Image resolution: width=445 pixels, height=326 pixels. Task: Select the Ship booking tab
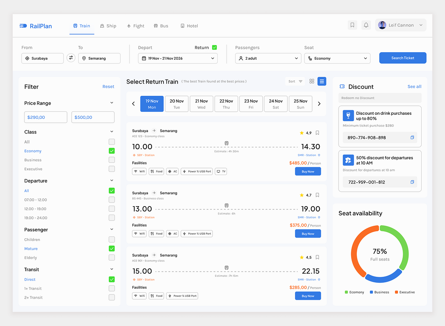108,26
